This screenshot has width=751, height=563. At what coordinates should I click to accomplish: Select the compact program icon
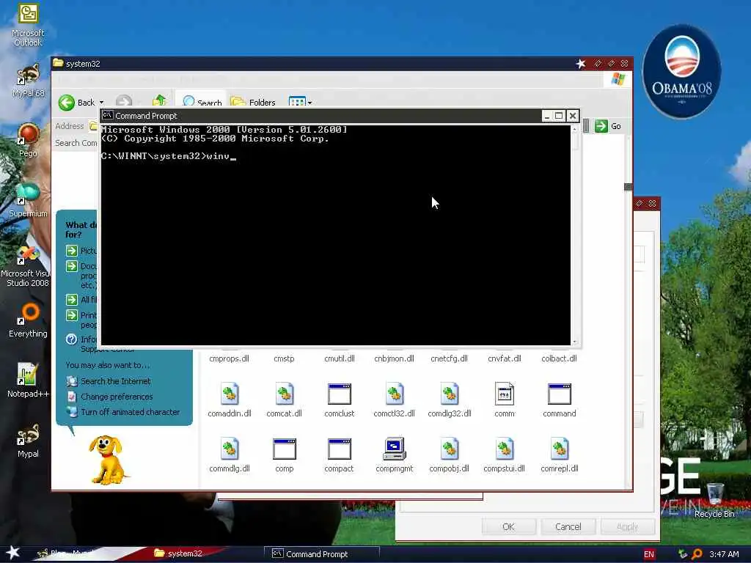339,449
